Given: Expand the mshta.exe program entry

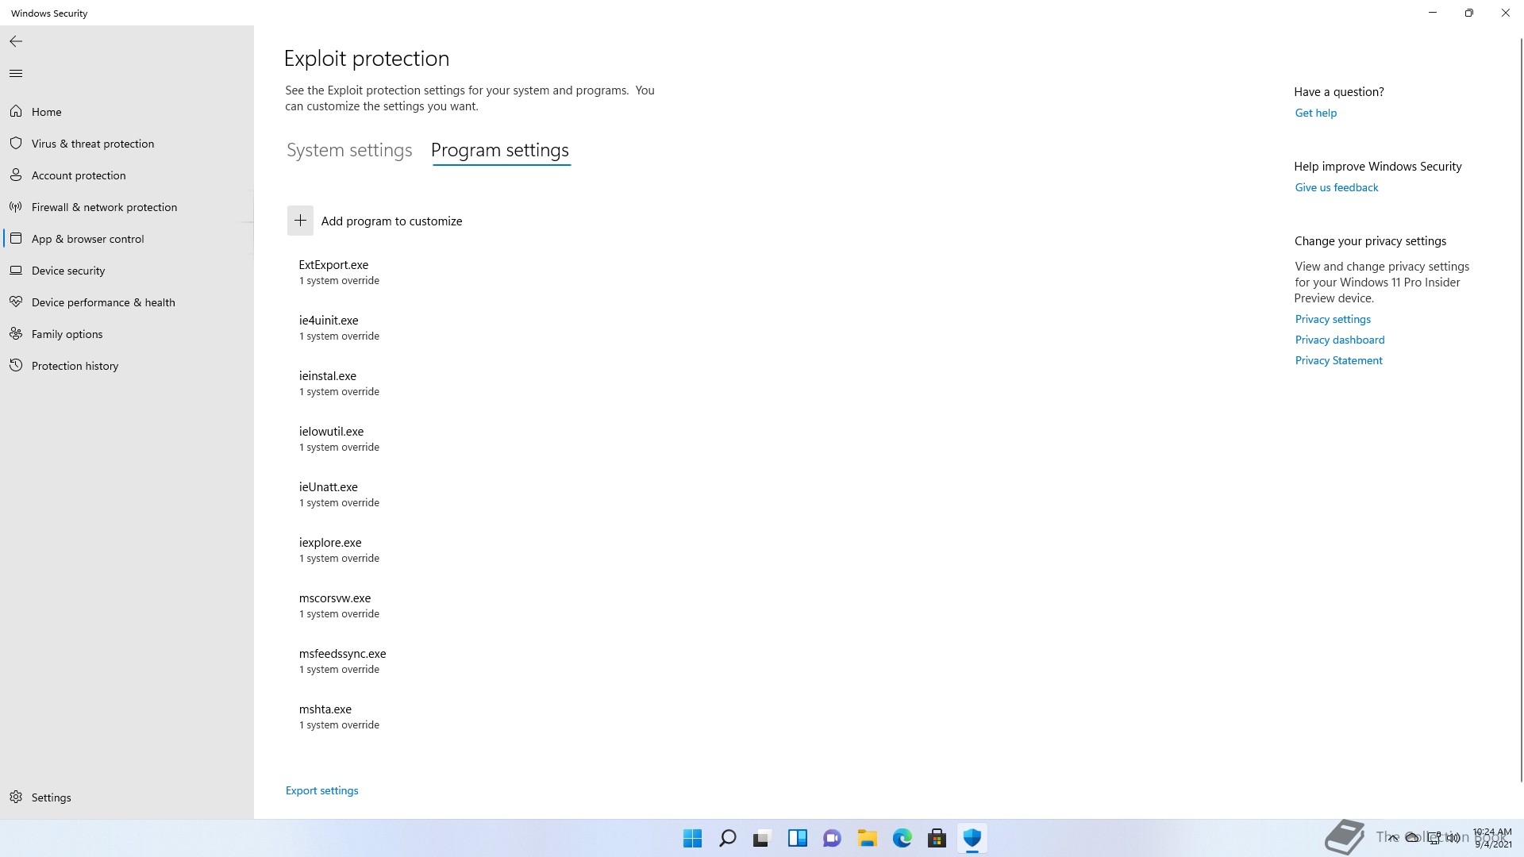Looking at the screenshot, I should coord(325,717).
